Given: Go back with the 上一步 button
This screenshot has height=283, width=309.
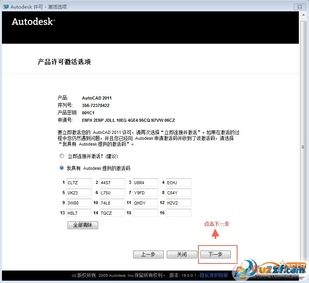Looking at the screenshot, I should (148, 254).
